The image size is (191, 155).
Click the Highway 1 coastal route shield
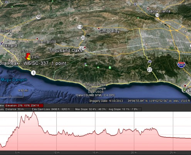[34, 73]
